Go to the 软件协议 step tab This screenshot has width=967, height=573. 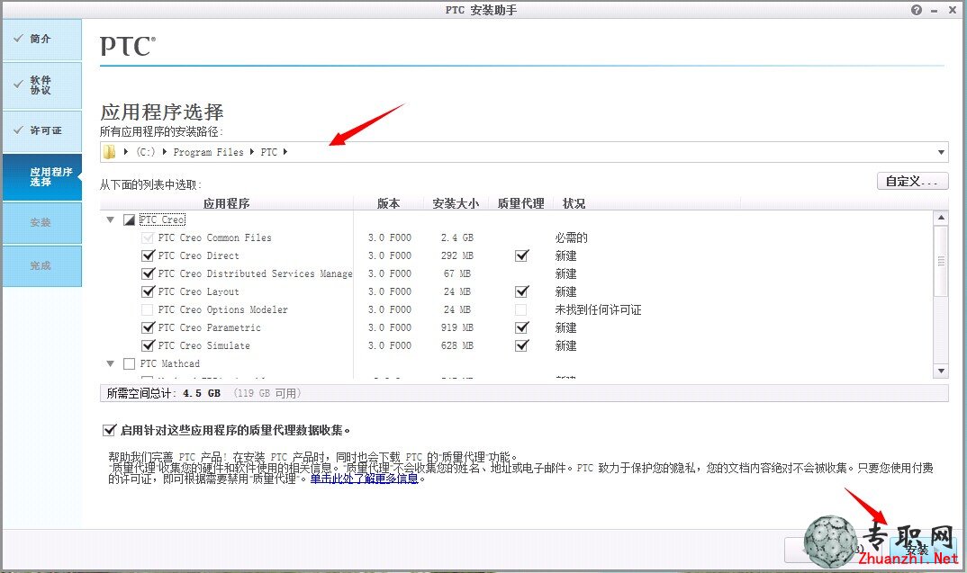(x=42, y=85)
